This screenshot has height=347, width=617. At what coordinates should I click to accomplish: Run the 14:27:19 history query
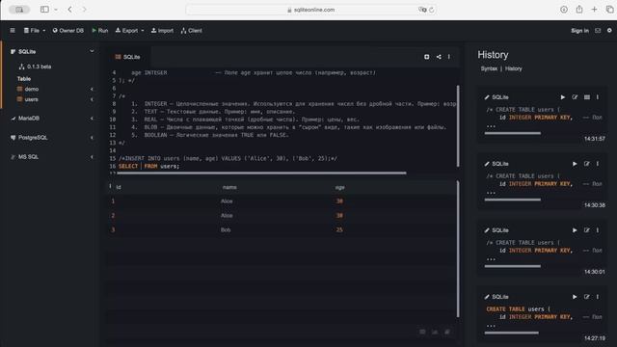point(575,297)
